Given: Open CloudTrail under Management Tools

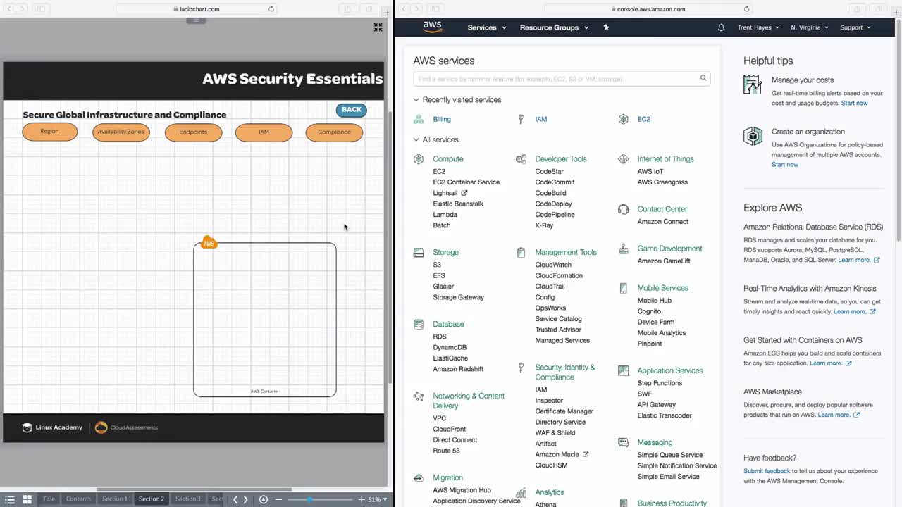Looking at the screenshot, I should [x=550, y=287].
